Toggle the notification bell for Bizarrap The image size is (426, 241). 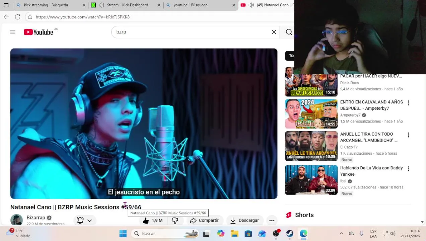coord(80,220)
